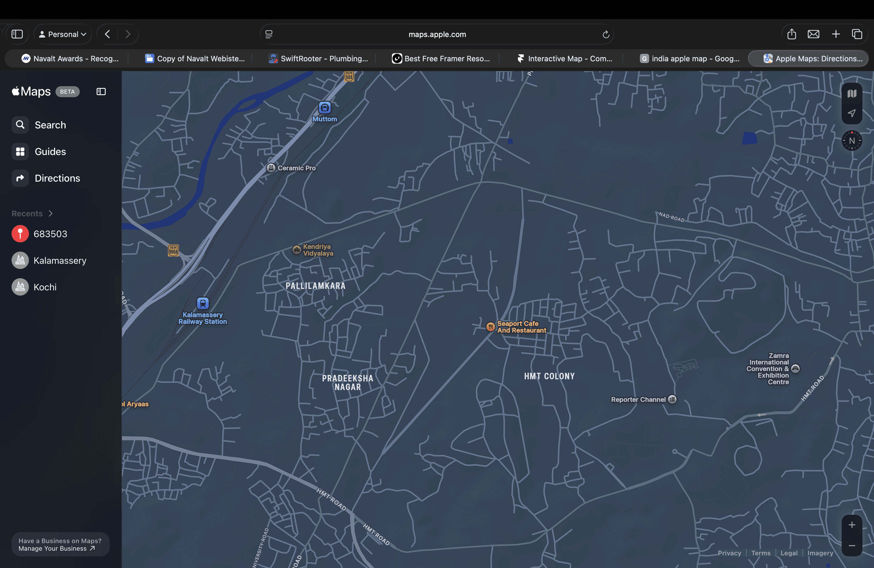This screenshot has width=874, height=568.
Task: Expand the Recents list chevron
Action: coord(51,213)
